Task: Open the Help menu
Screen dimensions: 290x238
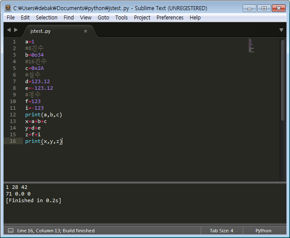Action: pyautogui.click(x=195, y=18)
